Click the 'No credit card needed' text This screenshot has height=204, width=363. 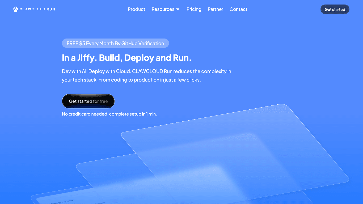coord(109,114)
